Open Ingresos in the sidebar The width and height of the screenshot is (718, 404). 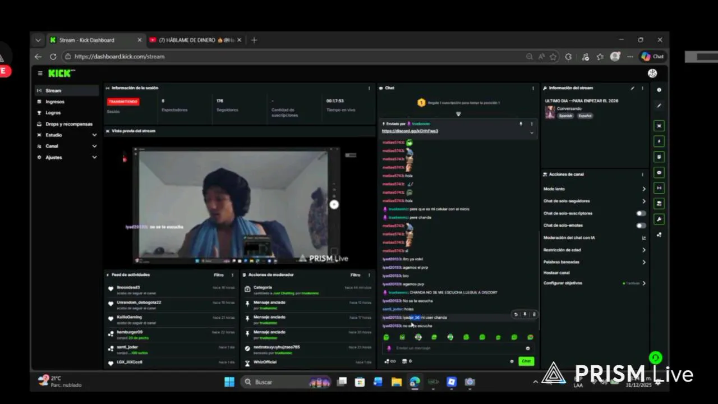coord(67,102)
